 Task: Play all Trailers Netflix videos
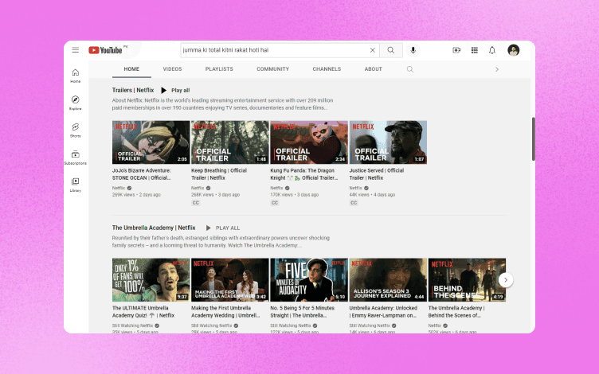tap(175, 90)
